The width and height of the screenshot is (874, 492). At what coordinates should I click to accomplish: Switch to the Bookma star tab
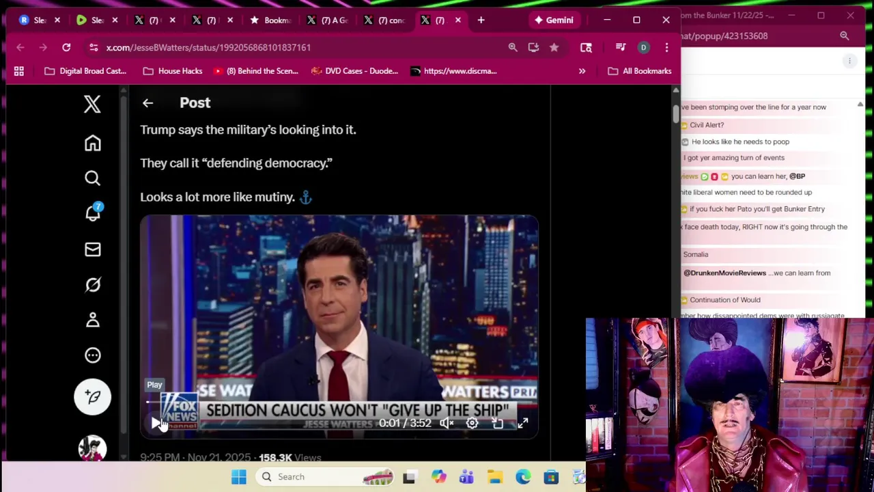[x=270, y=20]
